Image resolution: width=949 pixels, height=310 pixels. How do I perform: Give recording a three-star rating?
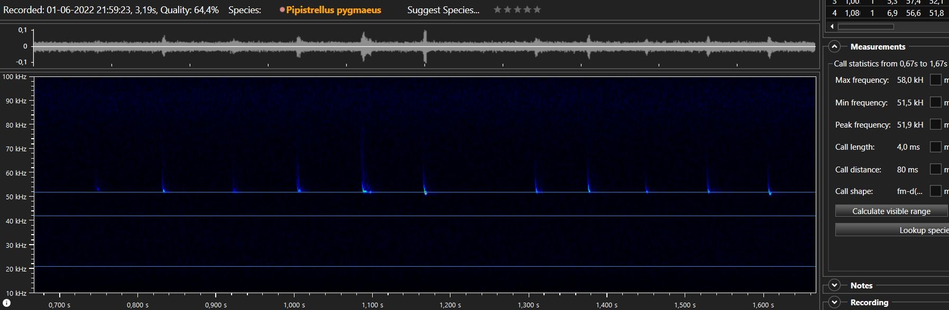[517, 9]
